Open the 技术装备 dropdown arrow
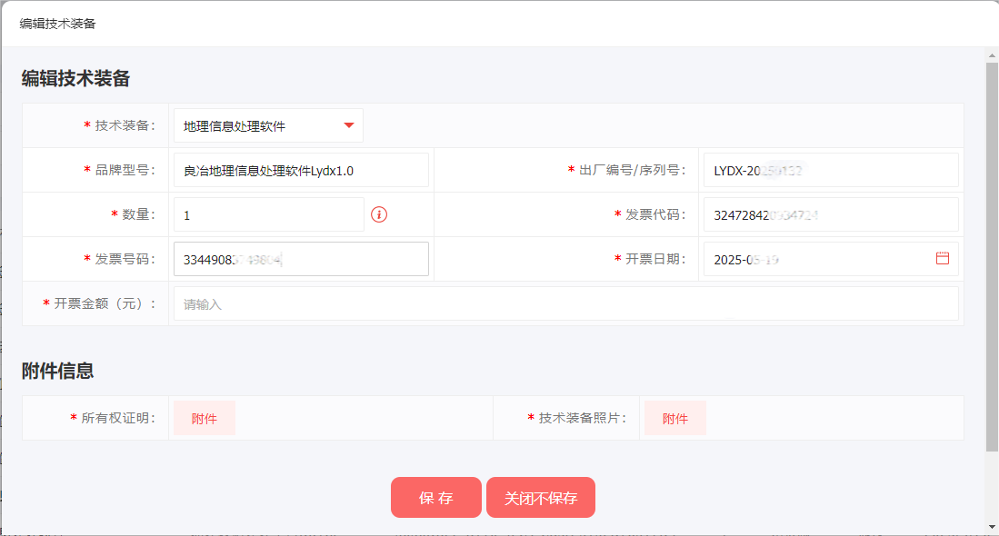This screenshot has height=536, width=999. 349,125
